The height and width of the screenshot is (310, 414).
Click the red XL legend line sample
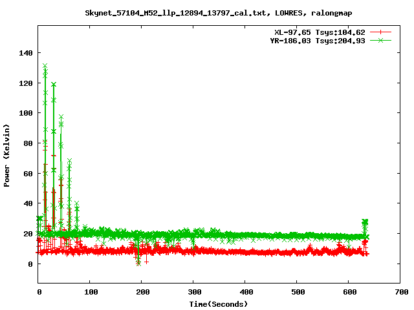(x=380, y=32)
